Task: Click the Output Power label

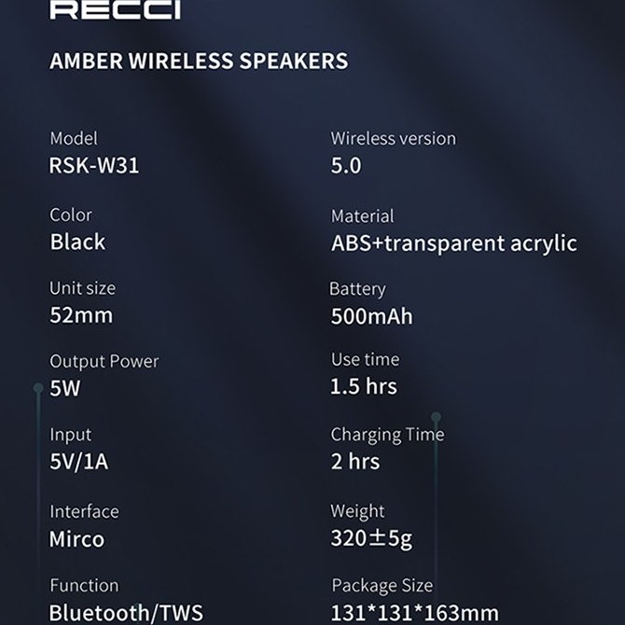Action: (104, 361)
